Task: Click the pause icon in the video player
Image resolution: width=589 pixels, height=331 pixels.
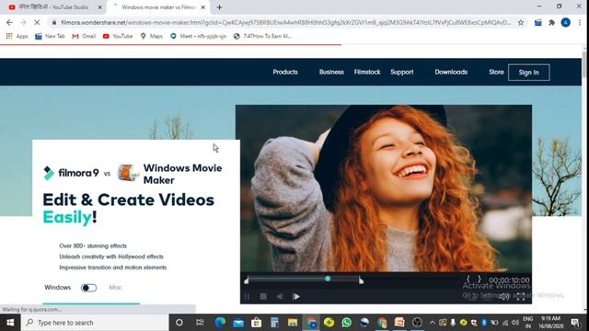Action: pos(247,296)
